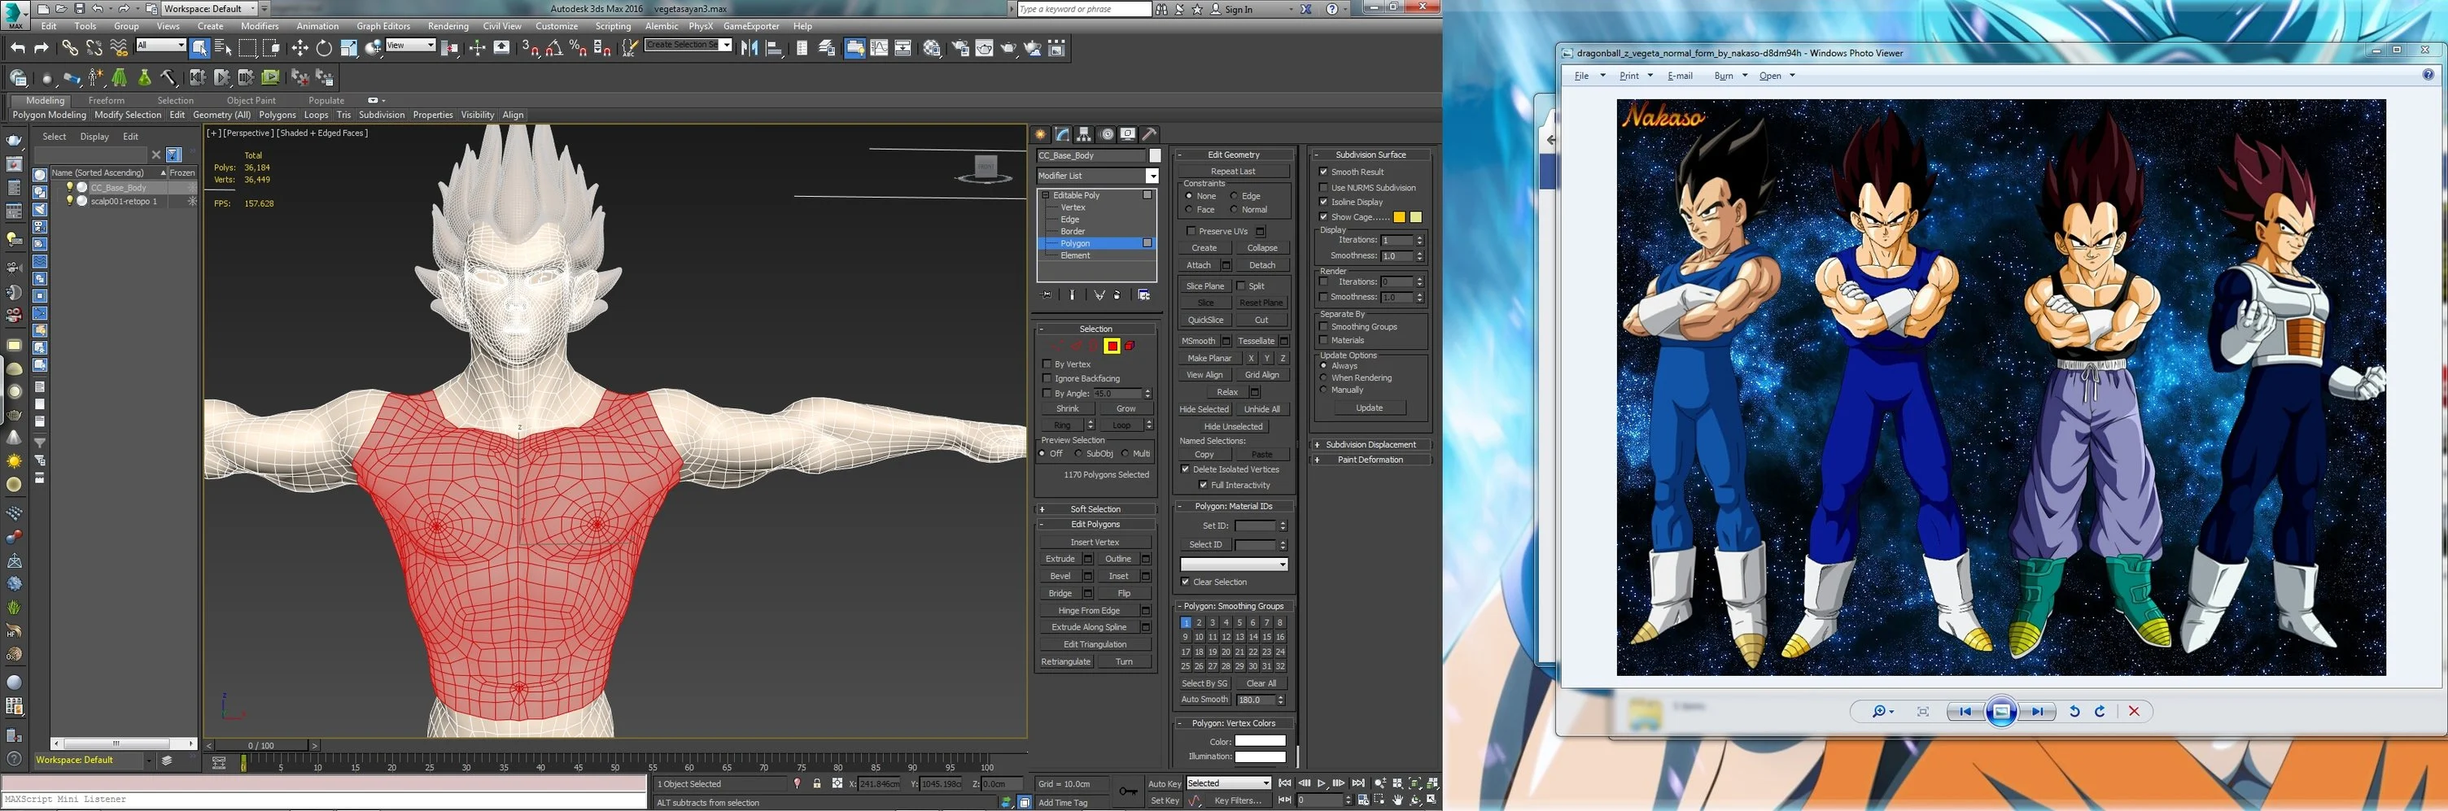The image size is (2448, 811).
Task: Open the reference coordinate View dropdown
Action: 409,45
